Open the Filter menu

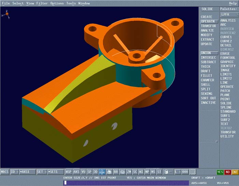coord(42,3)
